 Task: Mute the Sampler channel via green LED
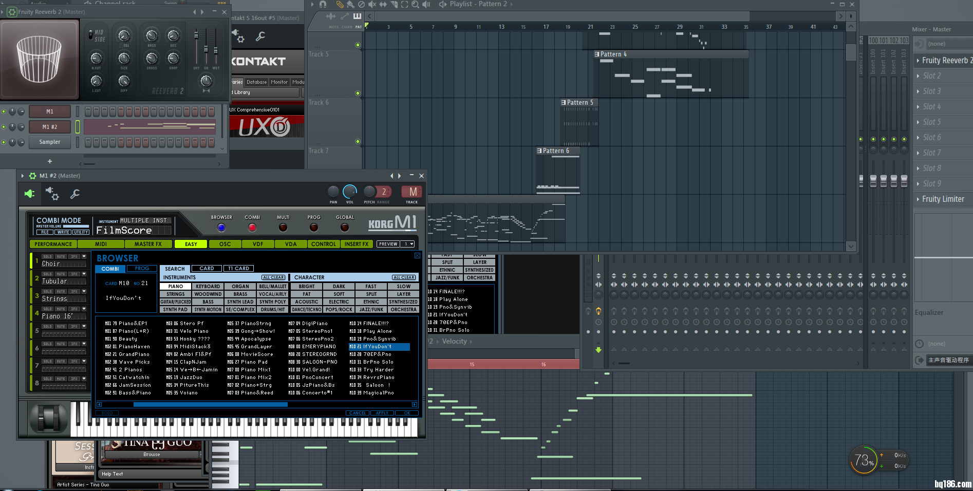point(4,142)
